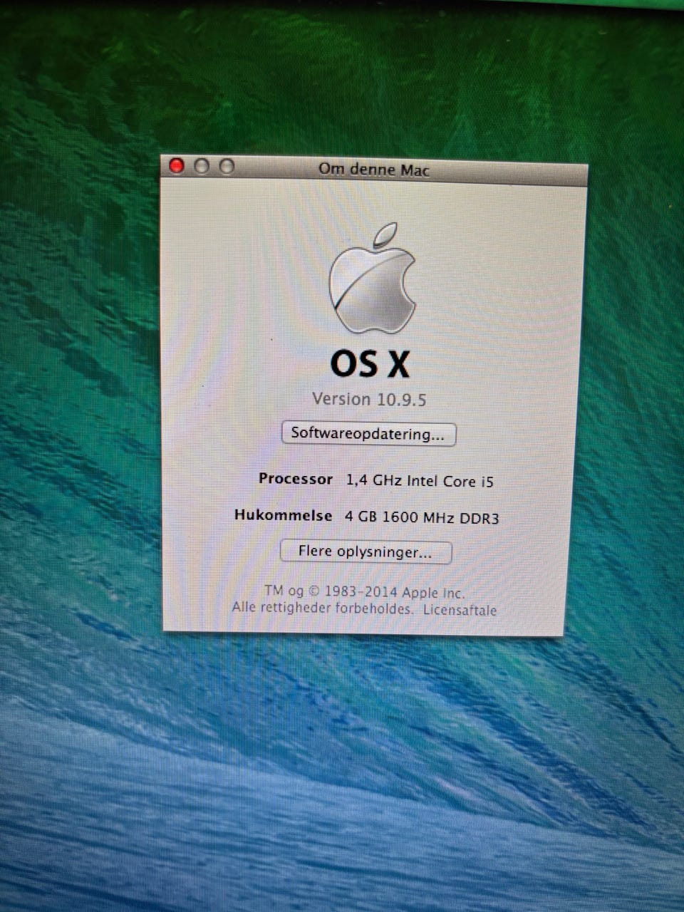Zoom the Om denne Mac window

tap(227, 167)
